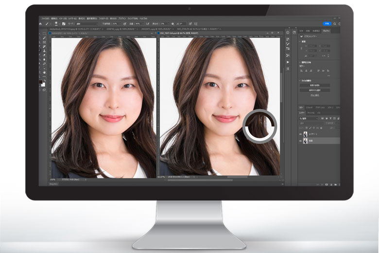Toggle the pixel layer filter in Layers panel

322,118
